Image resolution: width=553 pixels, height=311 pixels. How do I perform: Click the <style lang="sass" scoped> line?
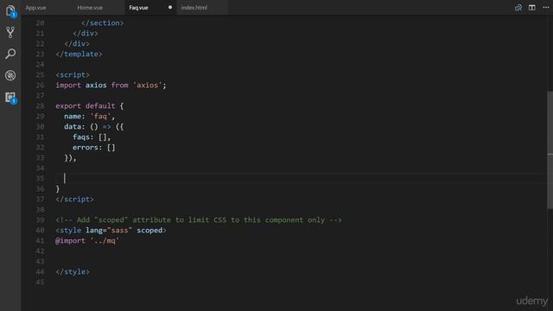(111, 231)
